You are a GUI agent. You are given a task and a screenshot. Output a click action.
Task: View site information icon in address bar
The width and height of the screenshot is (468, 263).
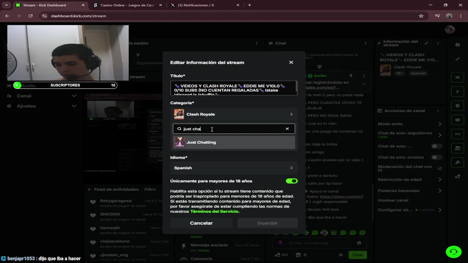pos(45,16)
